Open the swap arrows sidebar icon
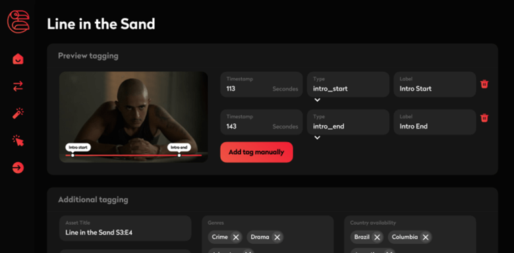The image size is (514, 253). click(x=18, y=86)
